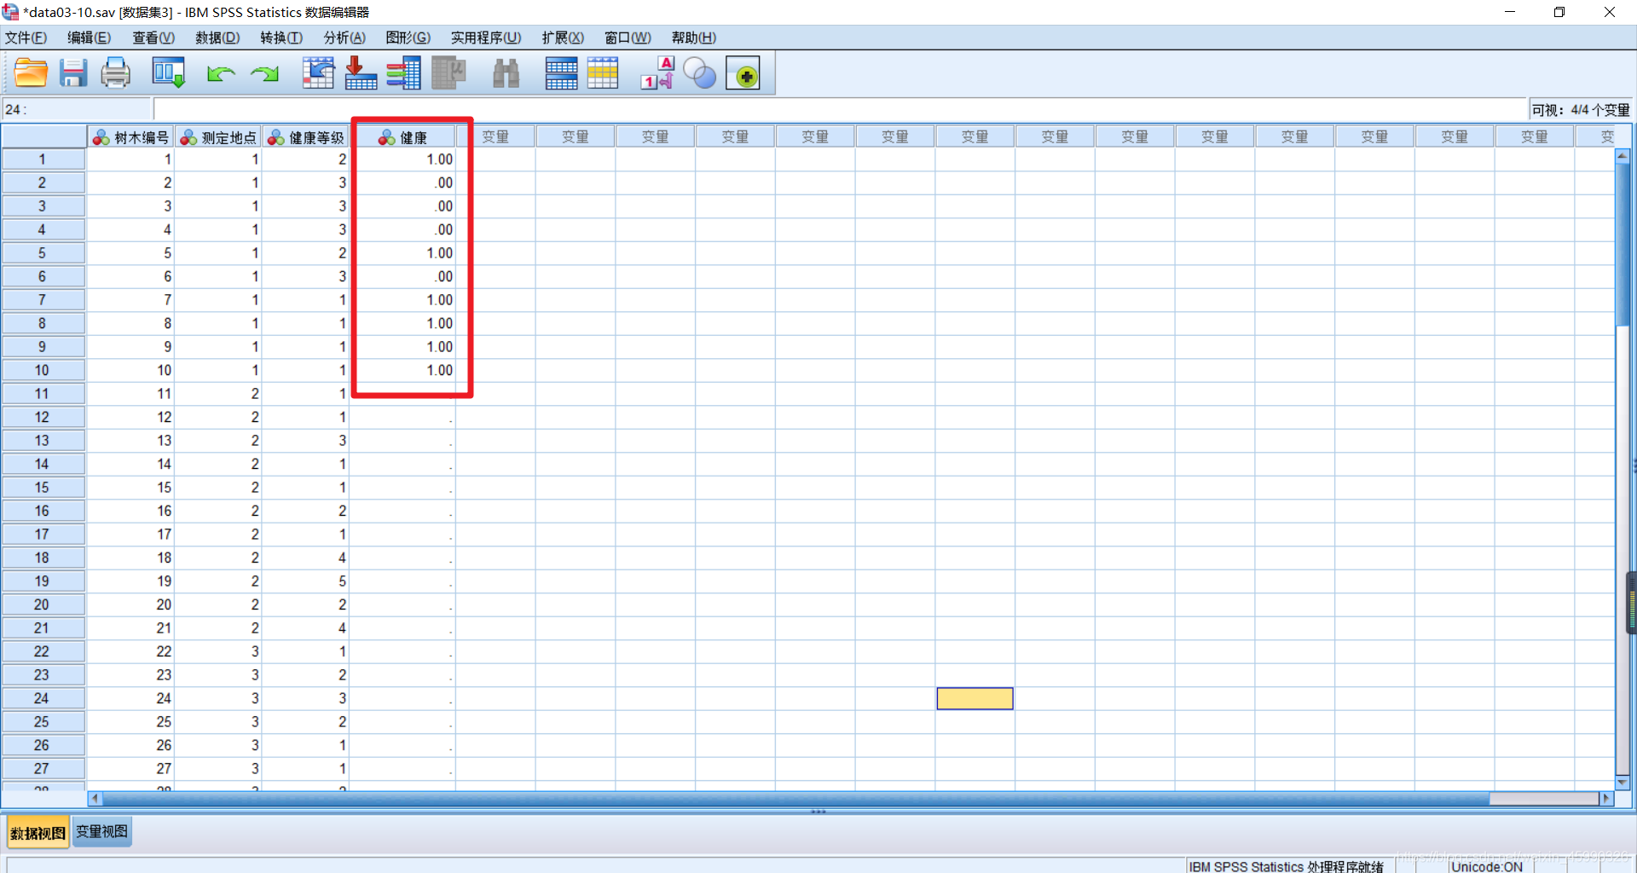Select the 健康 column header
1637x873 pixels.
point(403,137)
